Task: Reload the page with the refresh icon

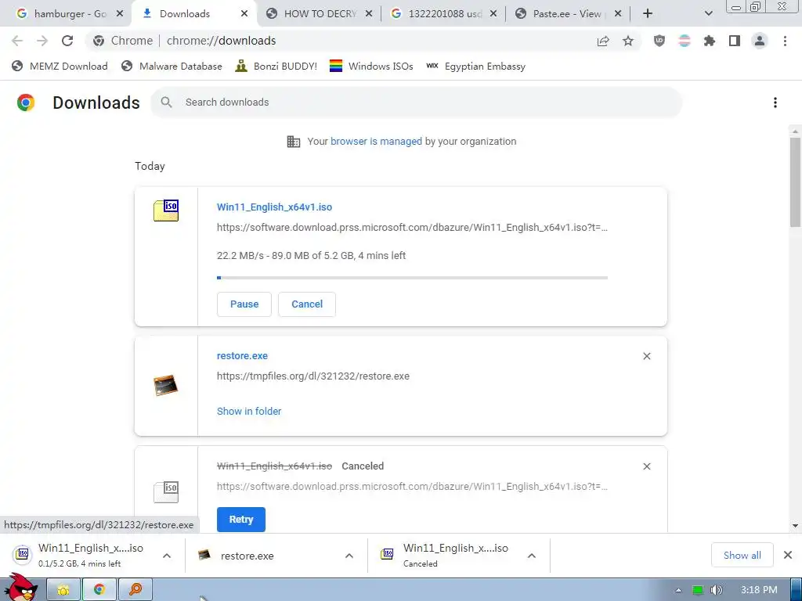Action: point(67,41)
